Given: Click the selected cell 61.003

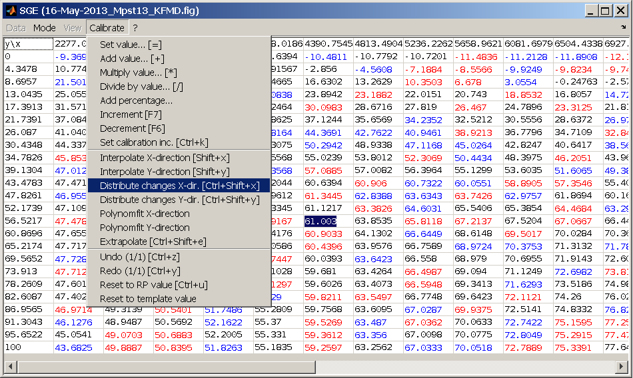Looking at the screenshot, I should pos(320,221).
